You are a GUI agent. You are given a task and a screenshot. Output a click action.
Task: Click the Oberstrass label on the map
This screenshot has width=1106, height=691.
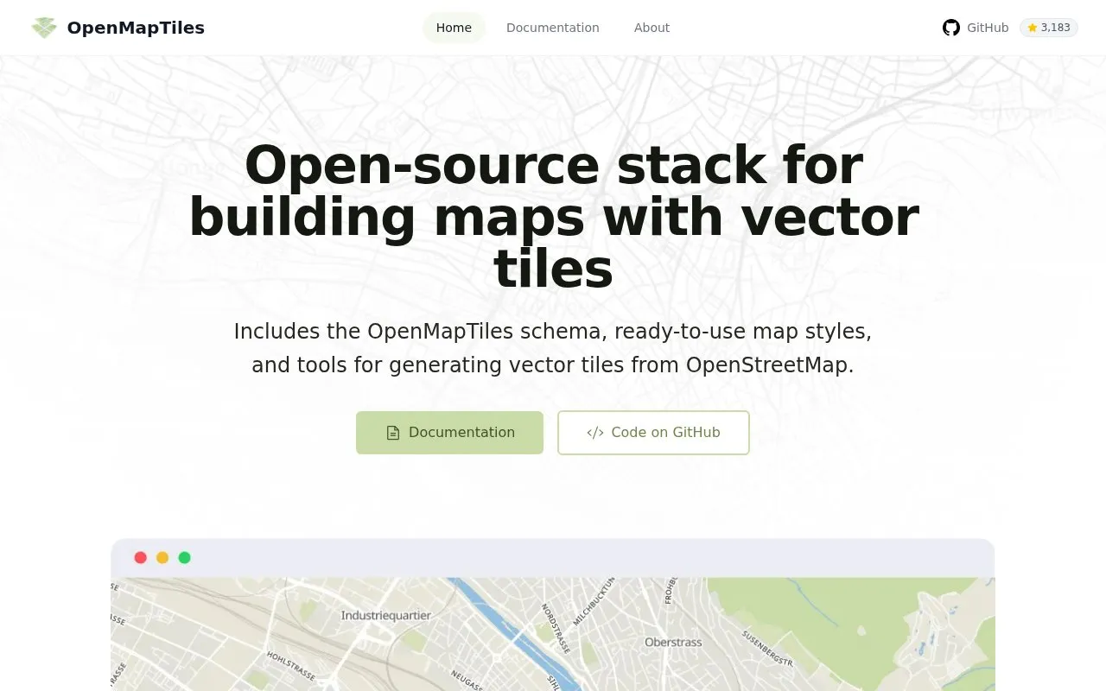(673, 642)
